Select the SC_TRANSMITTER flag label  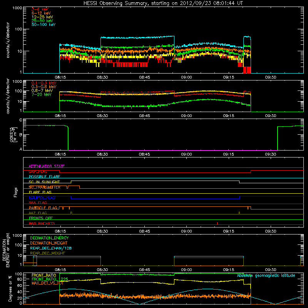[45, 187]
